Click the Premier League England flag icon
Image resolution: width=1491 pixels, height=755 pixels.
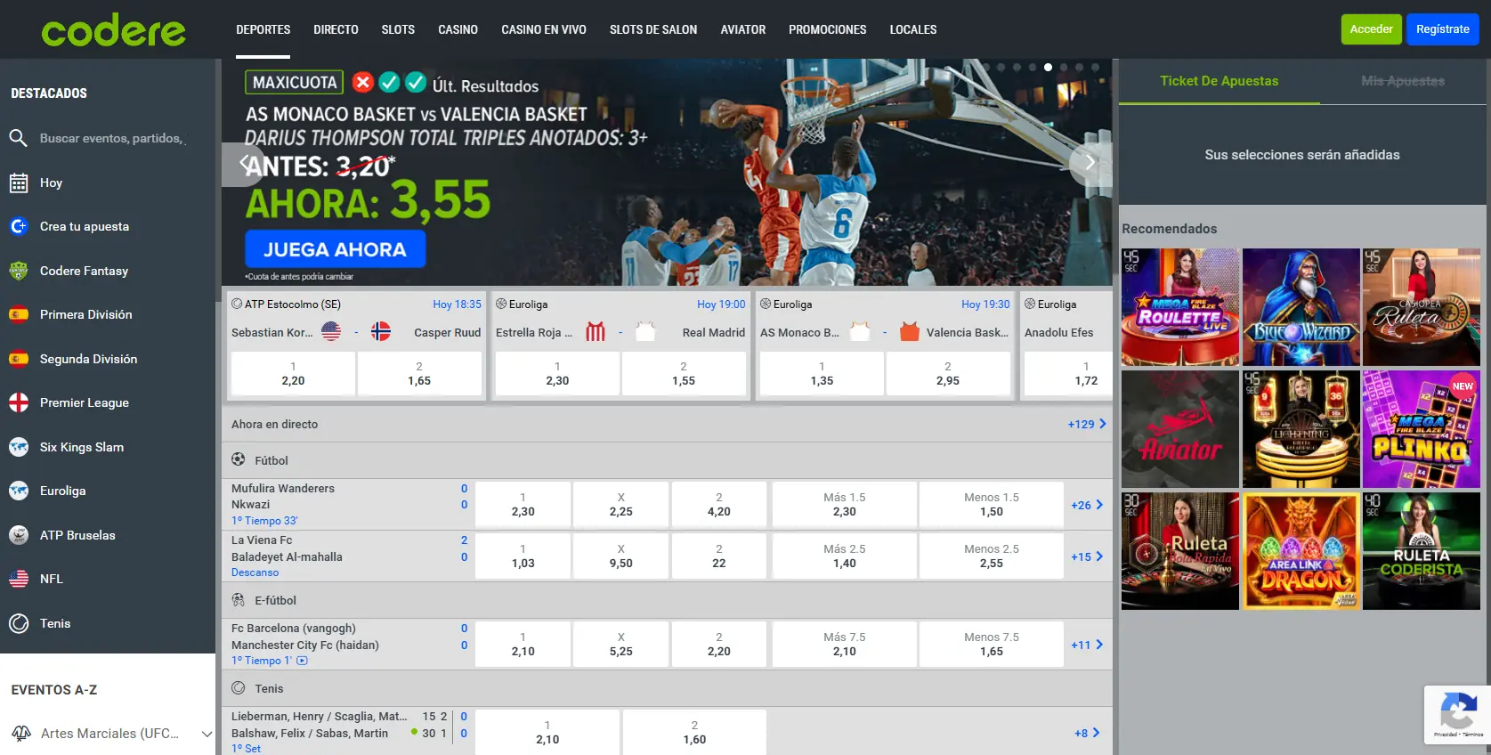(x=19, y=402)
